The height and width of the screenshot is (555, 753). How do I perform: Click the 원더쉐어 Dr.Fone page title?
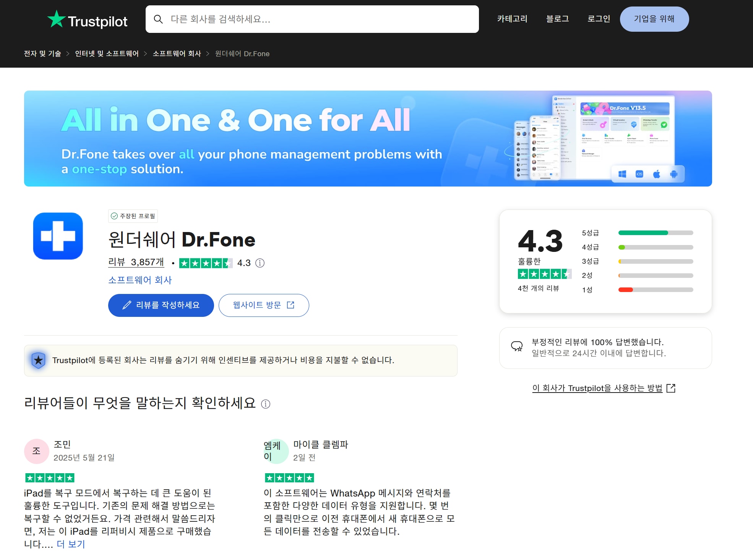(x=182, y=240)
